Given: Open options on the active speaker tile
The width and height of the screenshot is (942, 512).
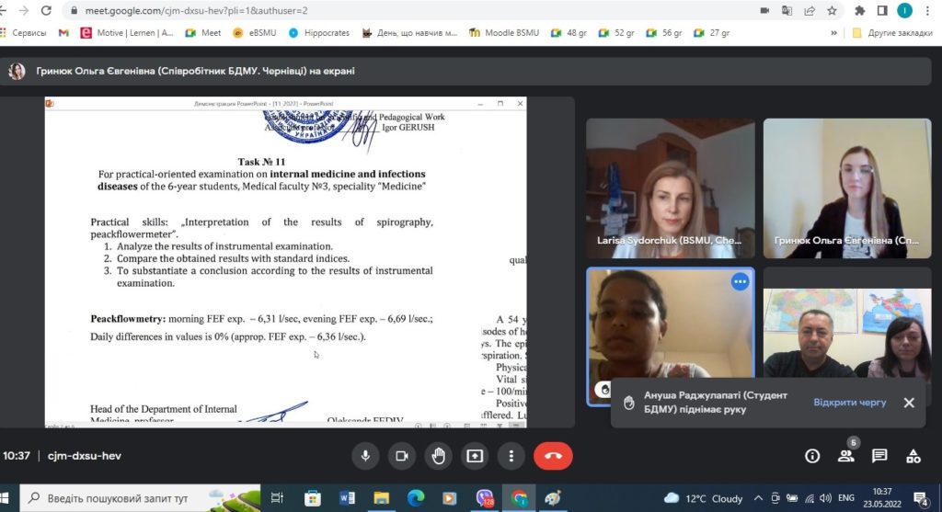Looking at the screenshot, I should click(x=741, y=281).
